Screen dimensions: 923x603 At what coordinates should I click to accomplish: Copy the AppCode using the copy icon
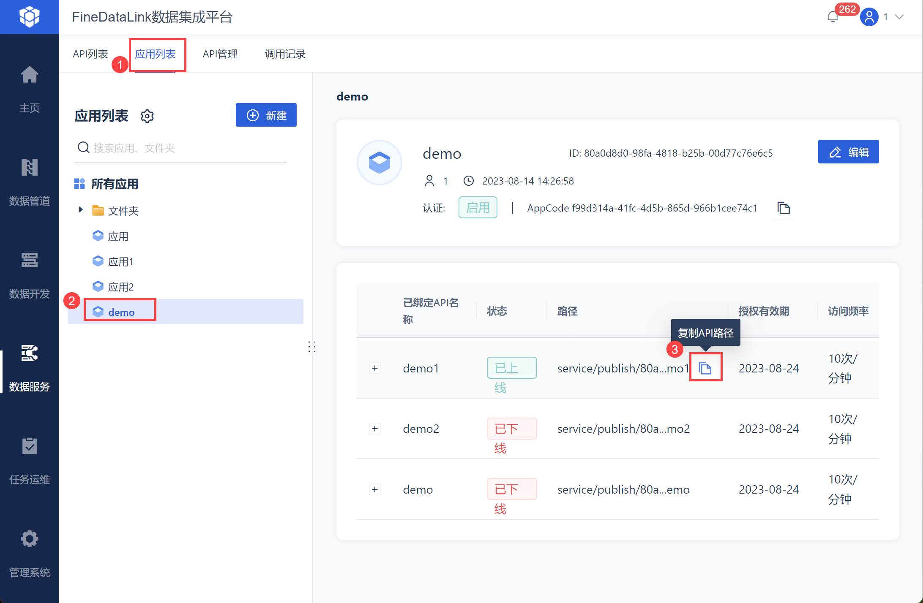click(784, 208)
